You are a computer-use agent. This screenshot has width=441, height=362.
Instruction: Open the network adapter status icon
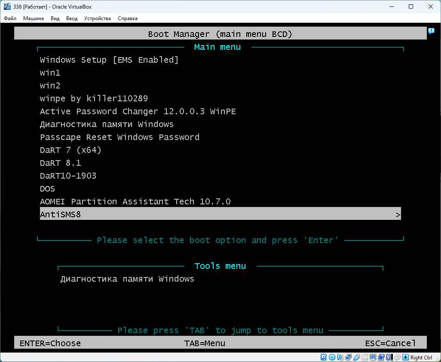[x=348, y=357]
